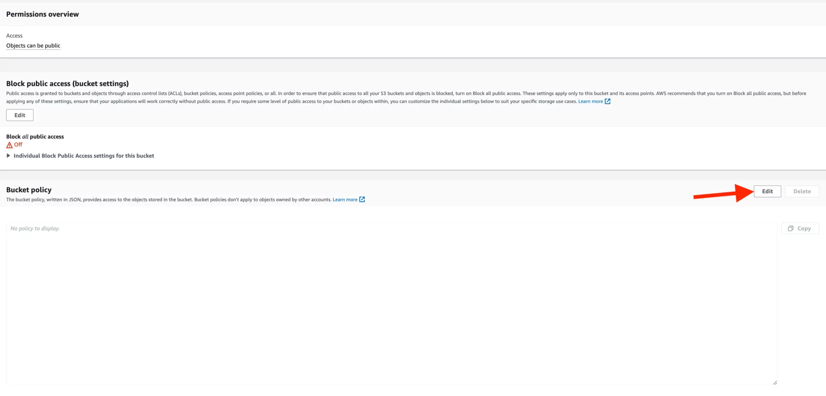This screenshot has width=826, height=396.
Task: Expand Individual Block Public Access settings for this bucket
Action: [x=83, y=155]
